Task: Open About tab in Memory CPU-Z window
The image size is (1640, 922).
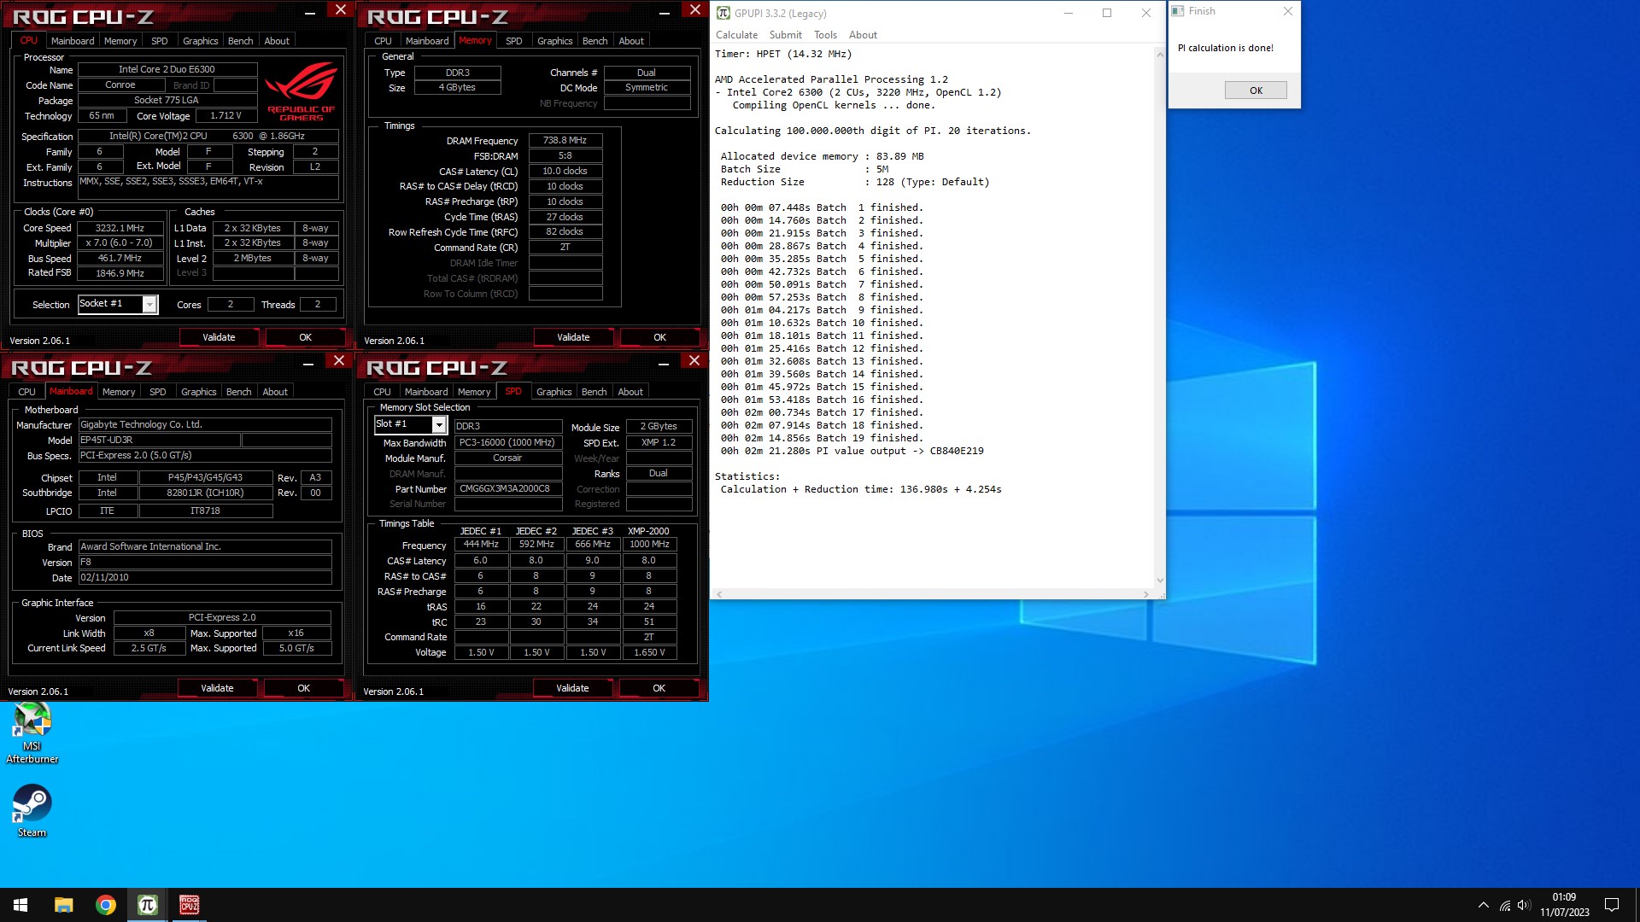Action: (x=631, y=41)
